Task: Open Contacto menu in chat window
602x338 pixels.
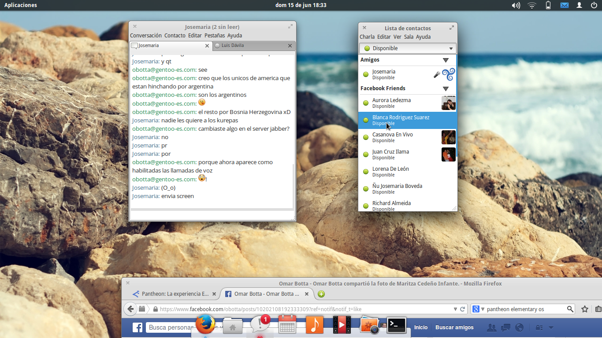Action: point(175,36)
